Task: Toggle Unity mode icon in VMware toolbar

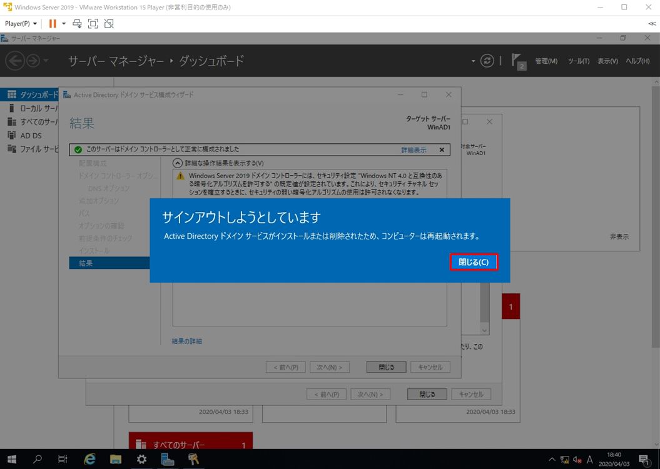Action: pyautogui.click(x=109, y=24)
